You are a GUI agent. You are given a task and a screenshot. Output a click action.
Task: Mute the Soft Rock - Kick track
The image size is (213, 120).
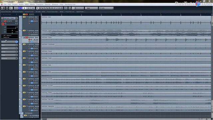click(x=24, y=17)
